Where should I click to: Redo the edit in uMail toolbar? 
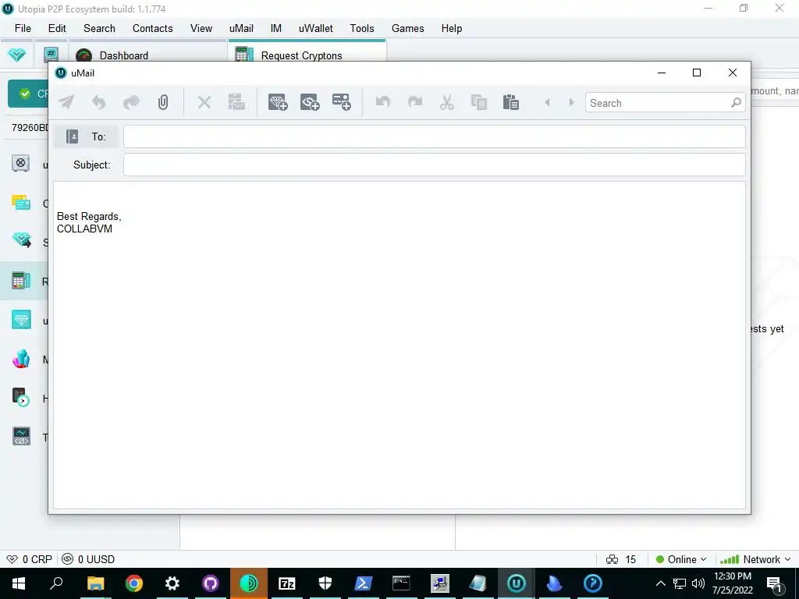pyautogui.click(x=415, y=102)
